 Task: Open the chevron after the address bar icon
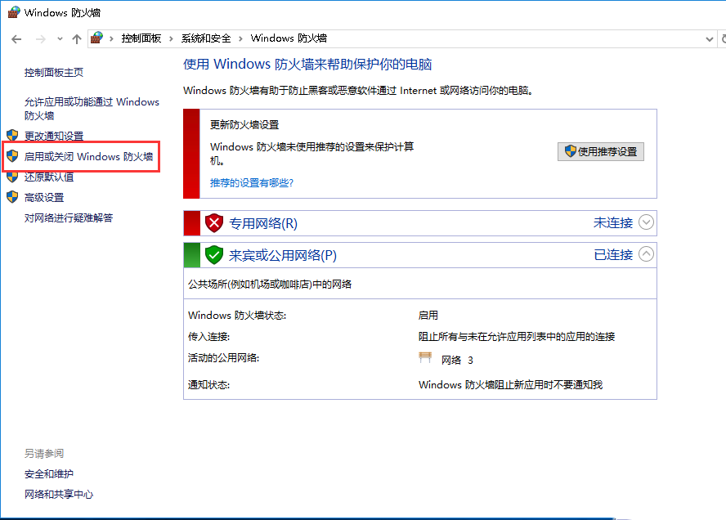pyautogui.click(x=111, y=38)
